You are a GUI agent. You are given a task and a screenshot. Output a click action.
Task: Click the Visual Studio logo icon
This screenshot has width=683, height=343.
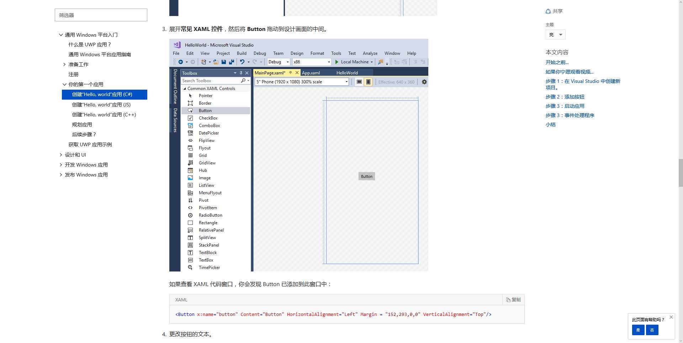pos(177,45)
